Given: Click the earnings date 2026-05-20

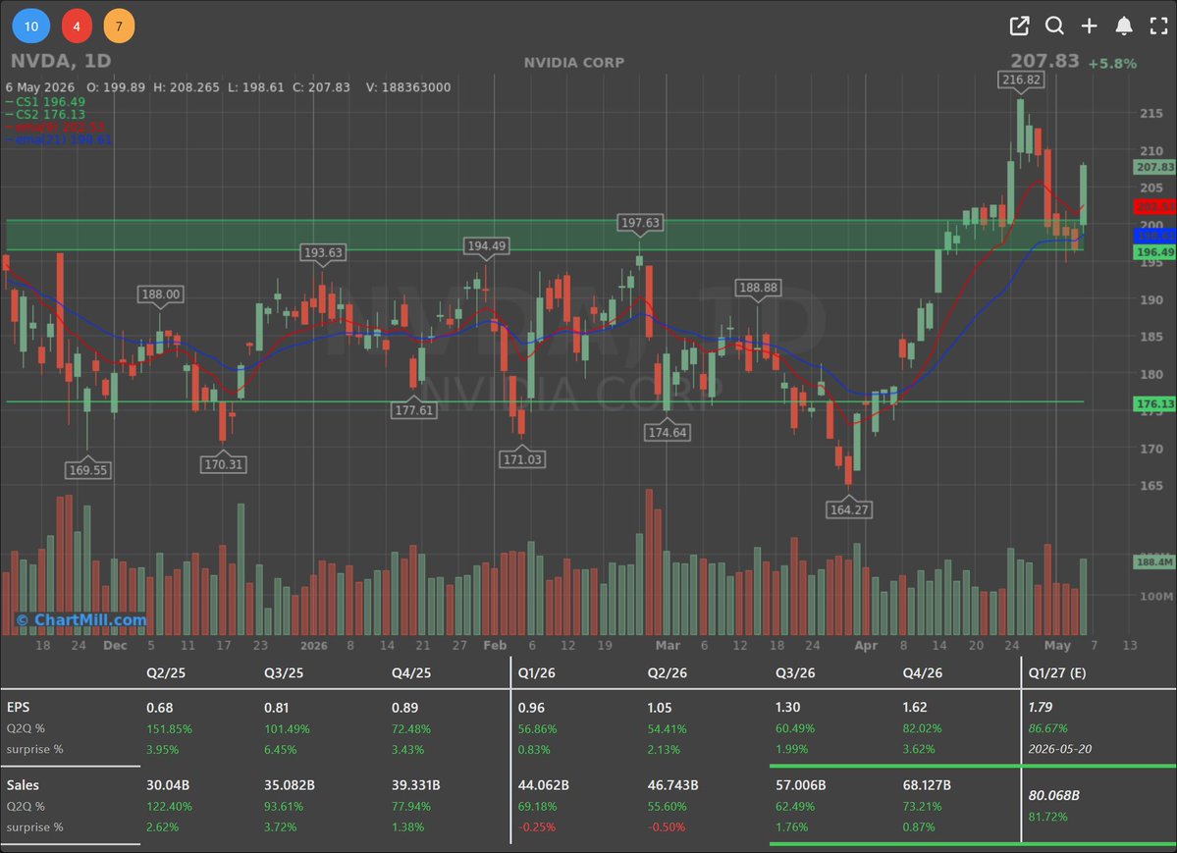Looking at the screenshot, I should [x=1060, y=749].
